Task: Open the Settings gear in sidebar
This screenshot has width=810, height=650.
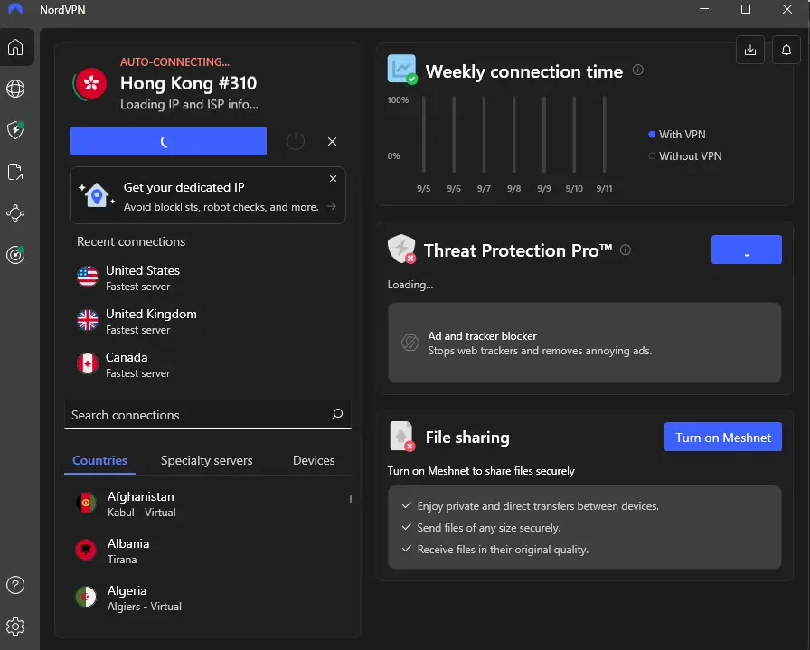Action: click(x=15, y=626)
